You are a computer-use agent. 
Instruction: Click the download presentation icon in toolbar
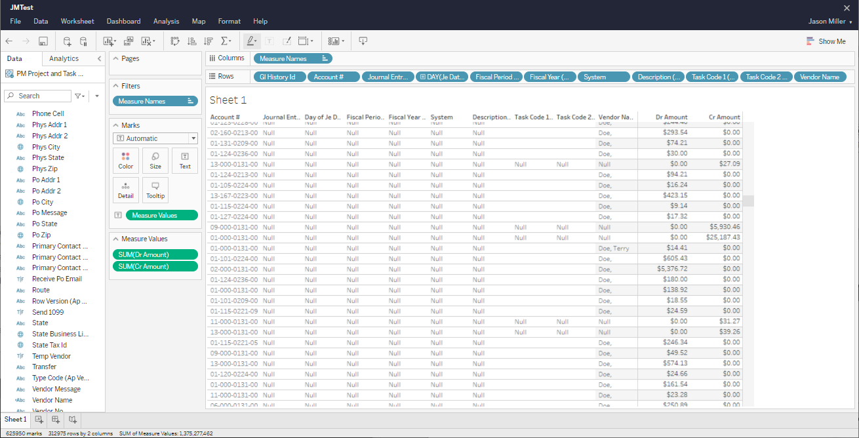(x=363, y=41)
